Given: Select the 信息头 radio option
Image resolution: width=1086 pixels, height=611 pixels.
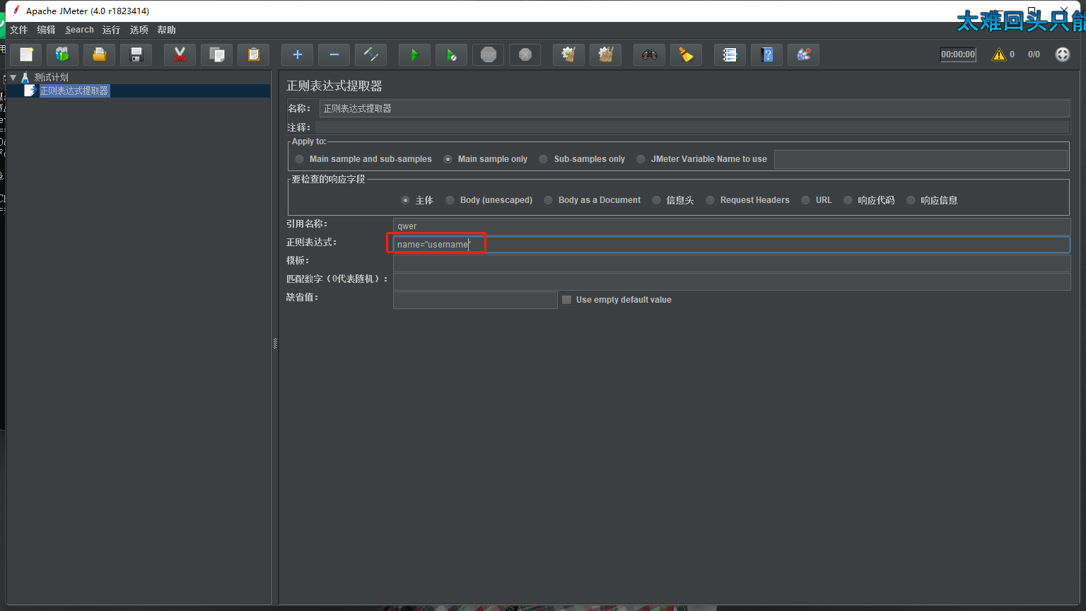Looking at the screenshot, I should [x=656, y=200].
